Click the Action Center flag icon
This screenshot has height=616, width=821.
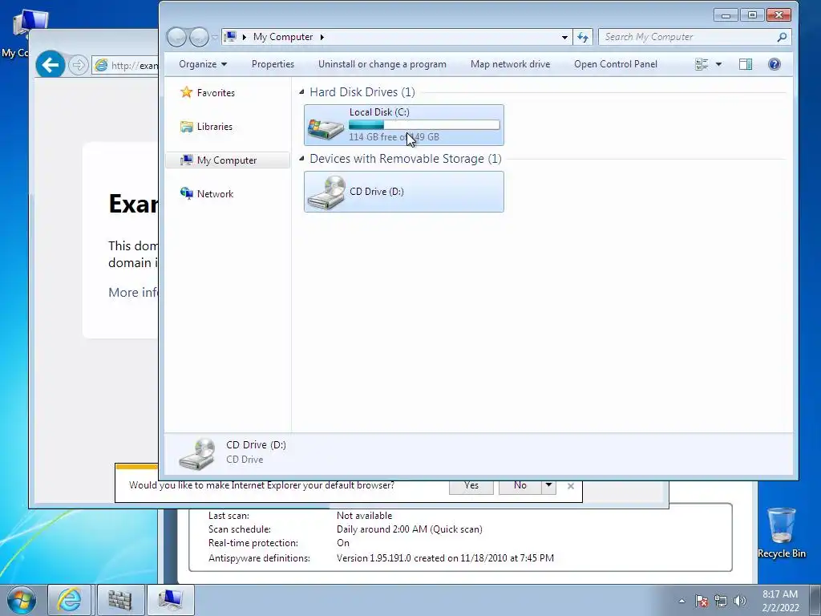tap(702, 601)
